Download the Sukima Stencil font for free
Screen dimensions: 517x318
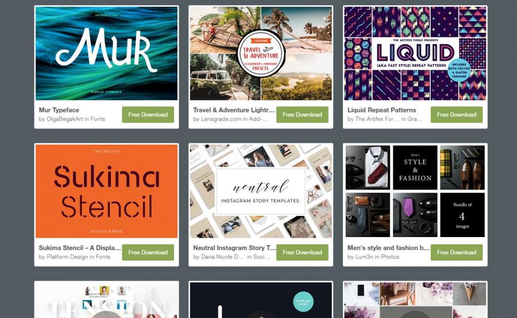[x=148, y=253]
